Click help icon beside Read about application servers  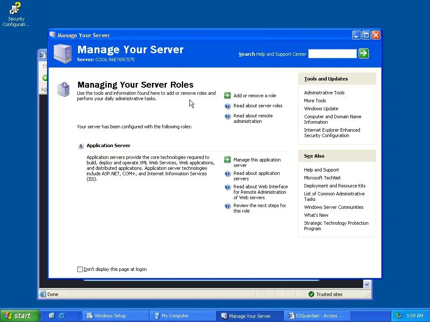pyautogui.click(x=228, y=174)
